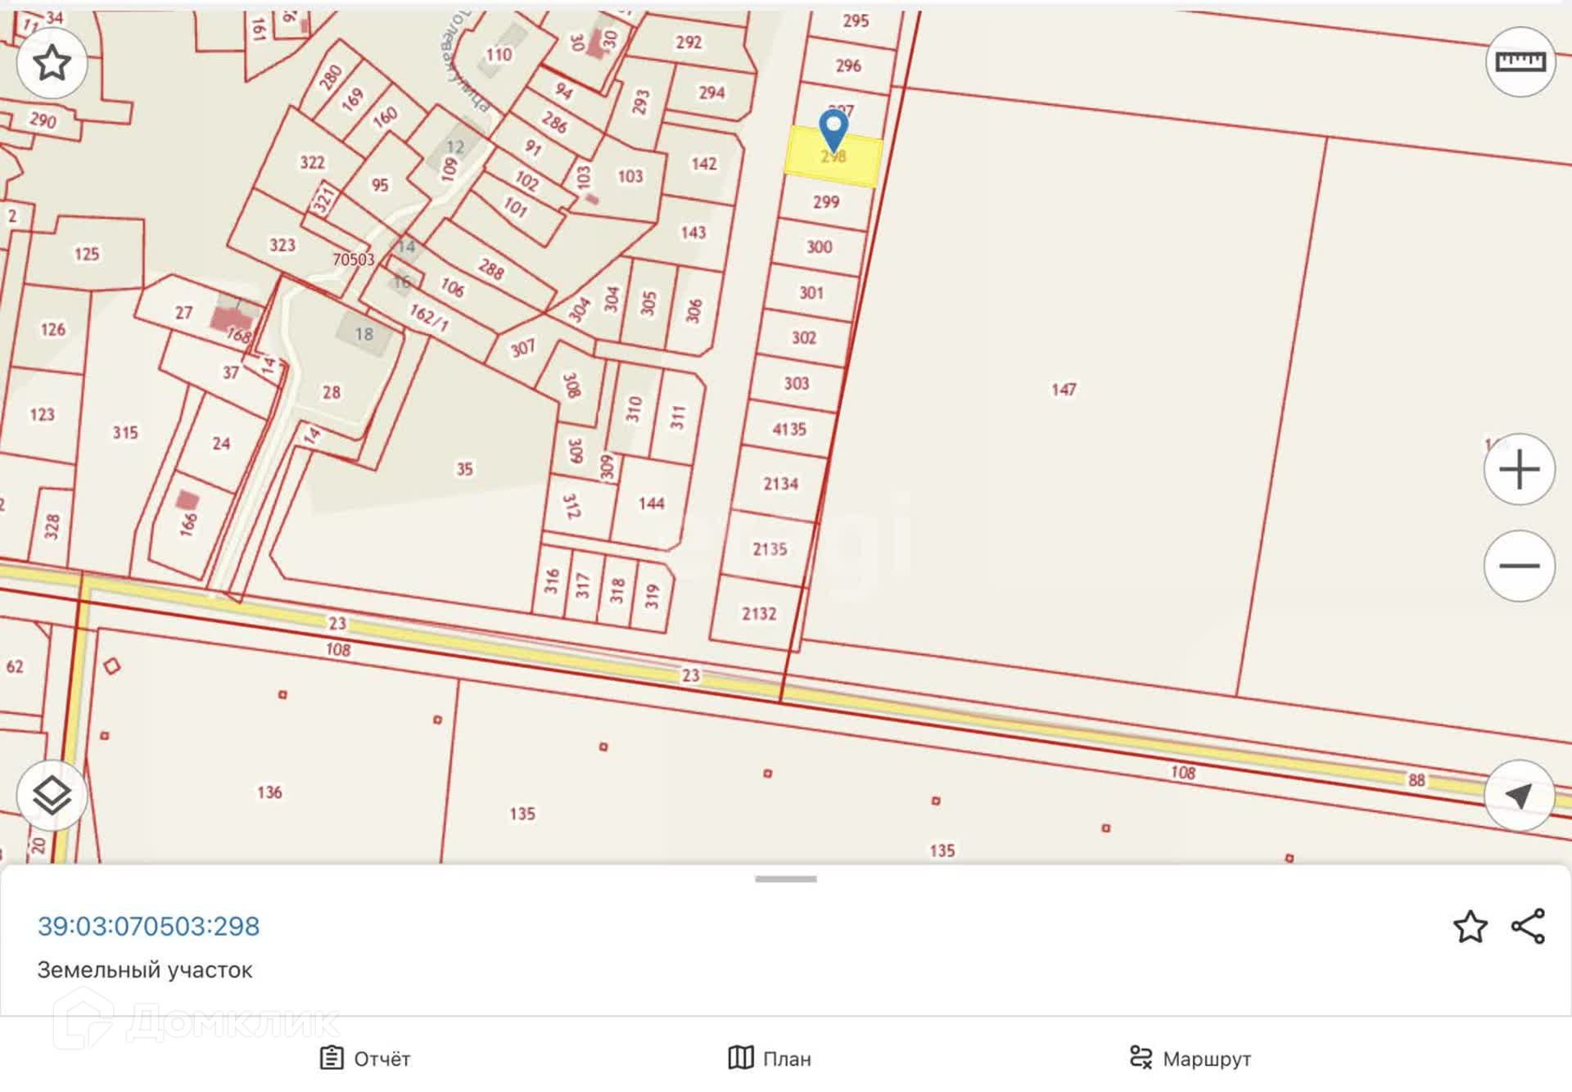Select the yellow highlighted parcel 298
1572x1092 pixels.
pos(856,162)
